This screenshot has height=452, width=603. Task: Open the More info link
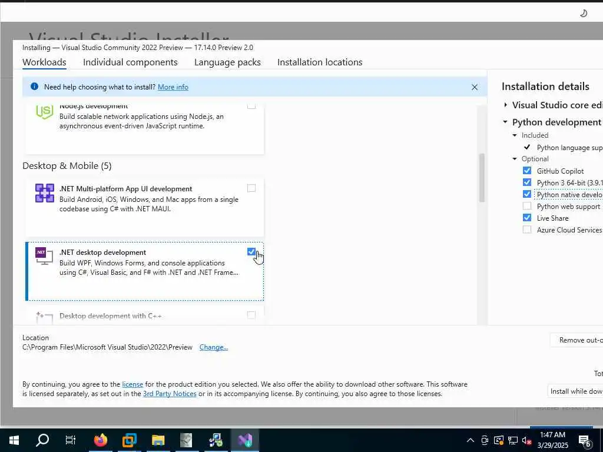[173, 87]
